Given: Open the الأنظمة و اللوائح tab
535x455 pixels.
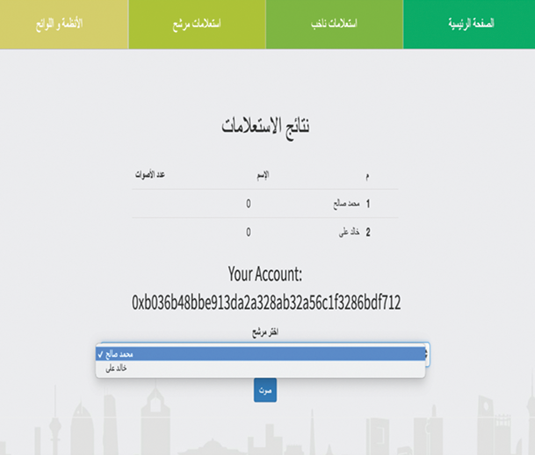Looking at the screenshot, I should (x=60, y=25).
